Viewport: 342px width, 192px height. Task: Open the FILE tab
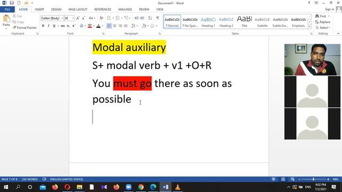click(7, 10)
